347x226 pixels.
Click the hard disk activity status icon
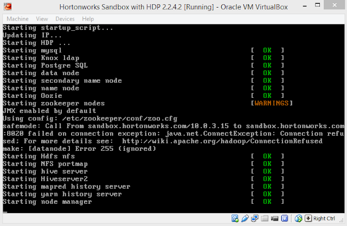click(235, 218)
